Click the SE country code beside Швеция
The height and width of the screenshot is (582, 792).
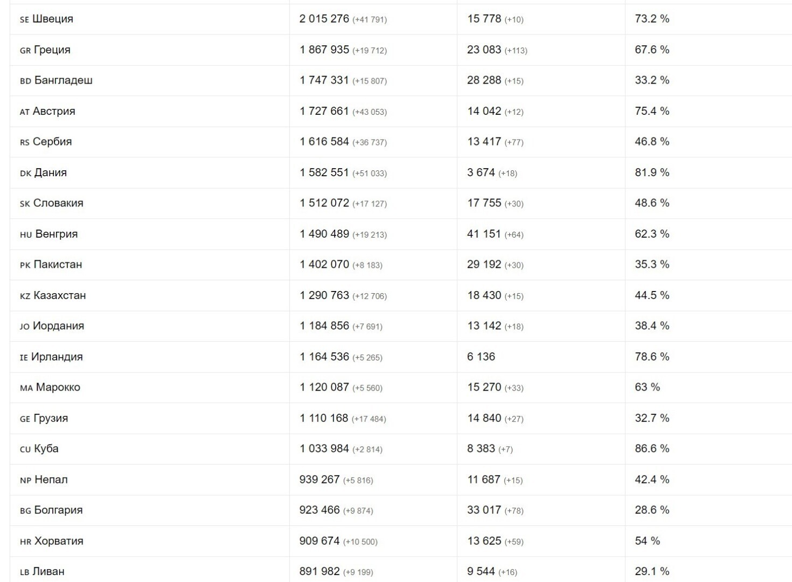click(24, 20)
